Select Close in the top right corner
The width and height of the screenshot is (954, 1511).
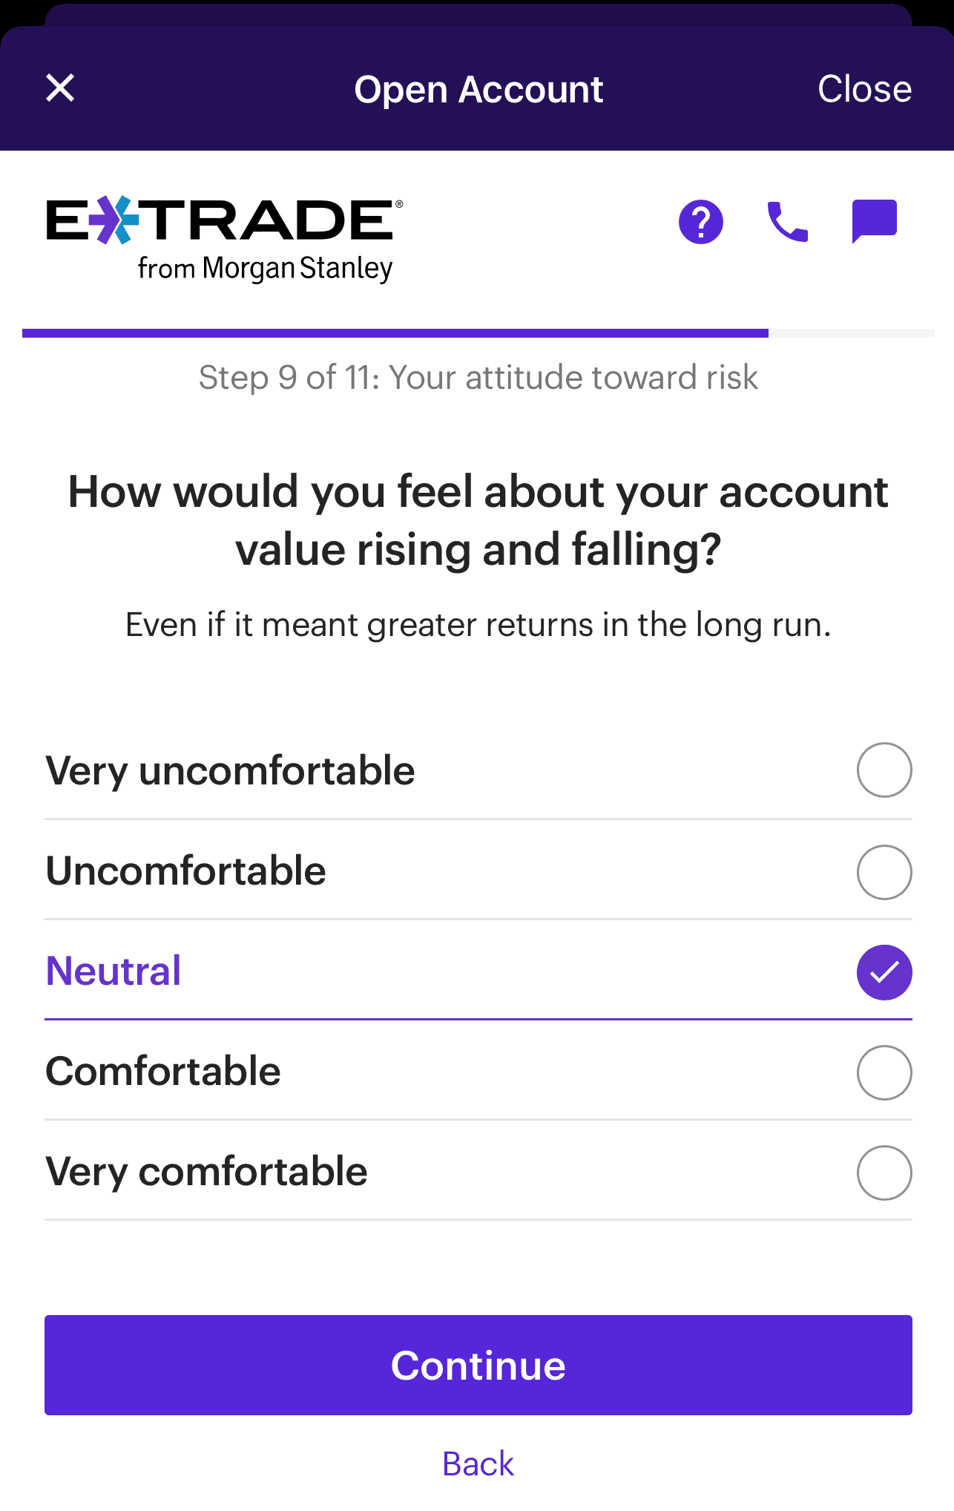864,88
